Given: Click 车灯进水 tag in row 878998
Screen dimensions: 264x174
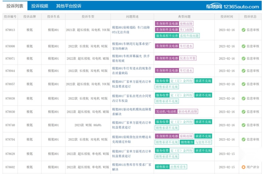Looking at the screenshot, I should click(x=186, y=46).
